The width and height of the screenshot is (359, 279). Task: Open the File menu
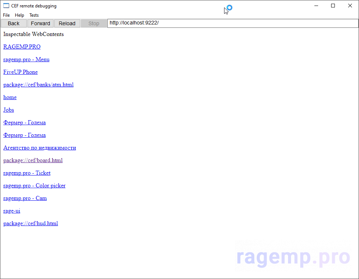point(6,15)
